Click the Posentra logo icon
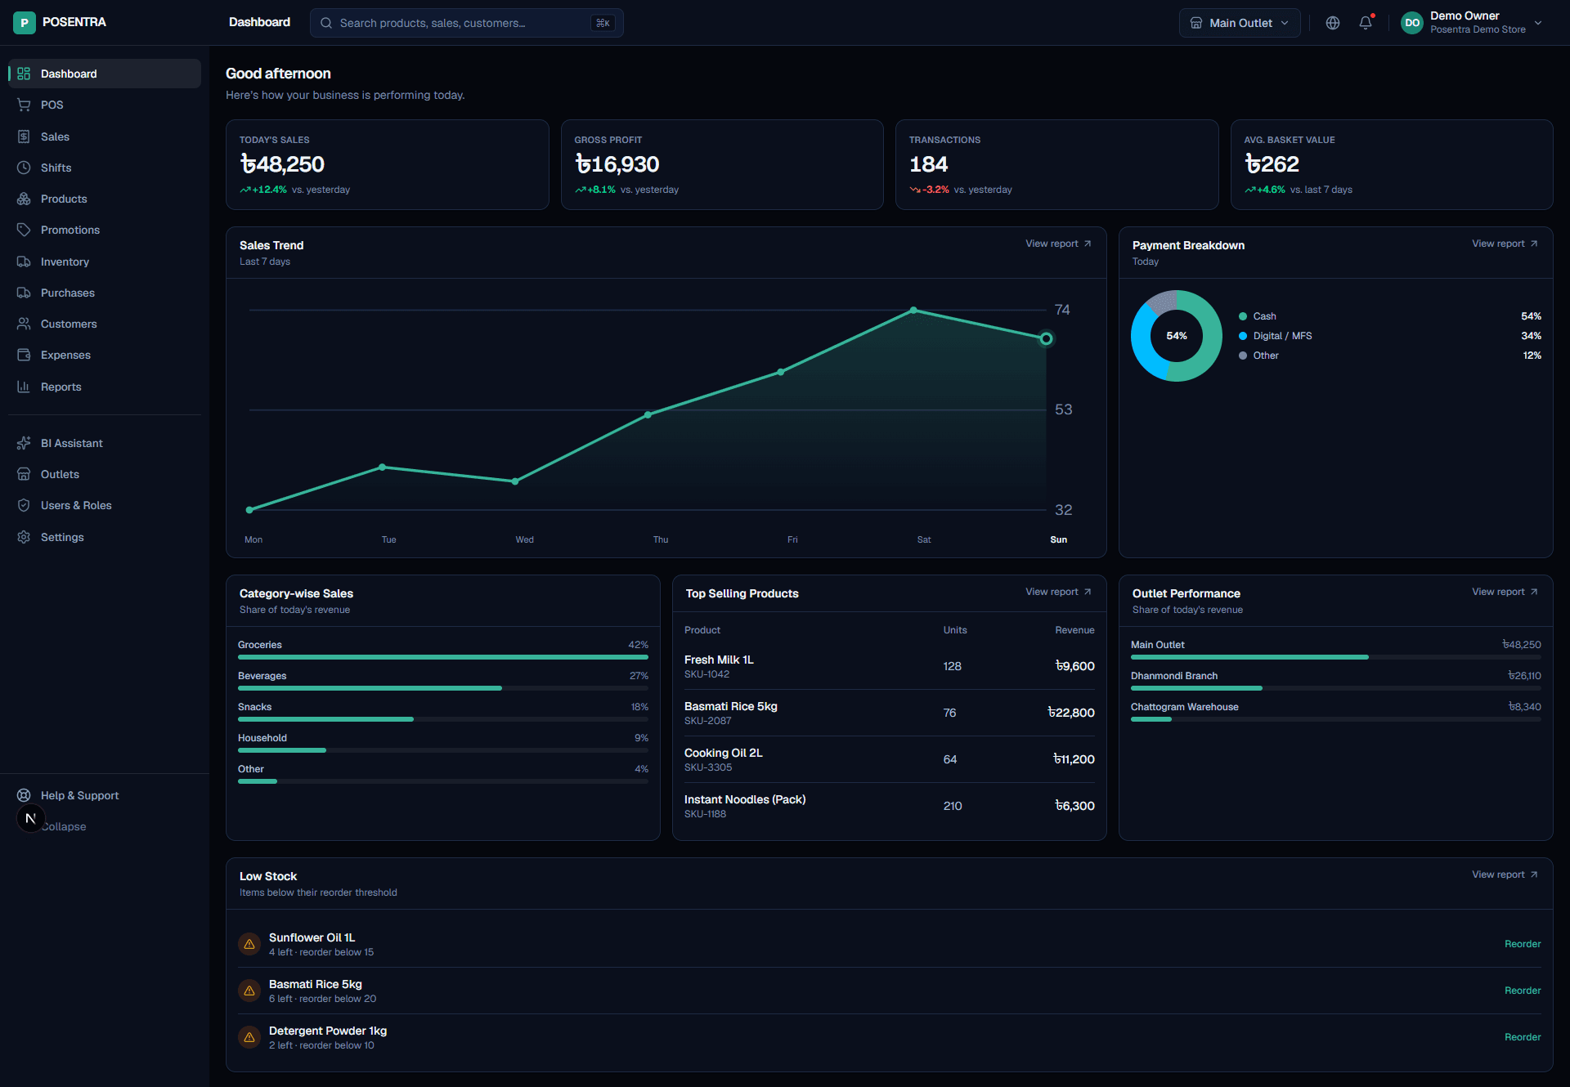Screen dimensions: 1570x1087 point(25,23)
